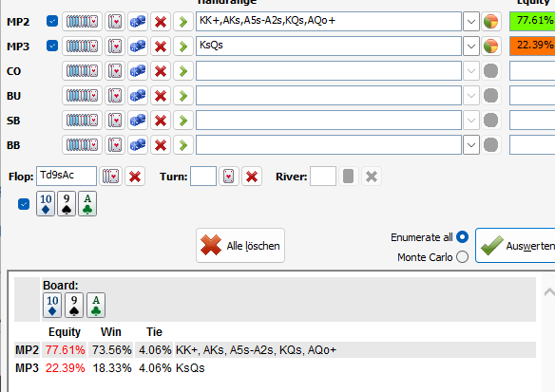This screenshot has height=392, width=555.
Task: Click the Alle löschen button
Action: click(240, 245)
